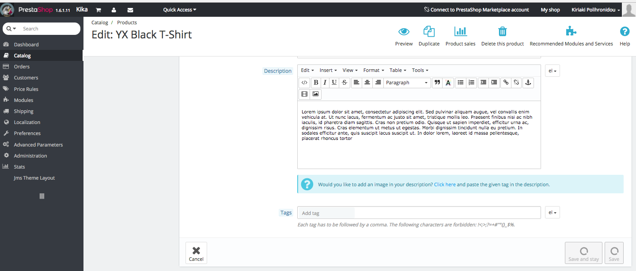Viewport: 636px width, 271px height.
Task: Align description text right
Action: [378, 83]
